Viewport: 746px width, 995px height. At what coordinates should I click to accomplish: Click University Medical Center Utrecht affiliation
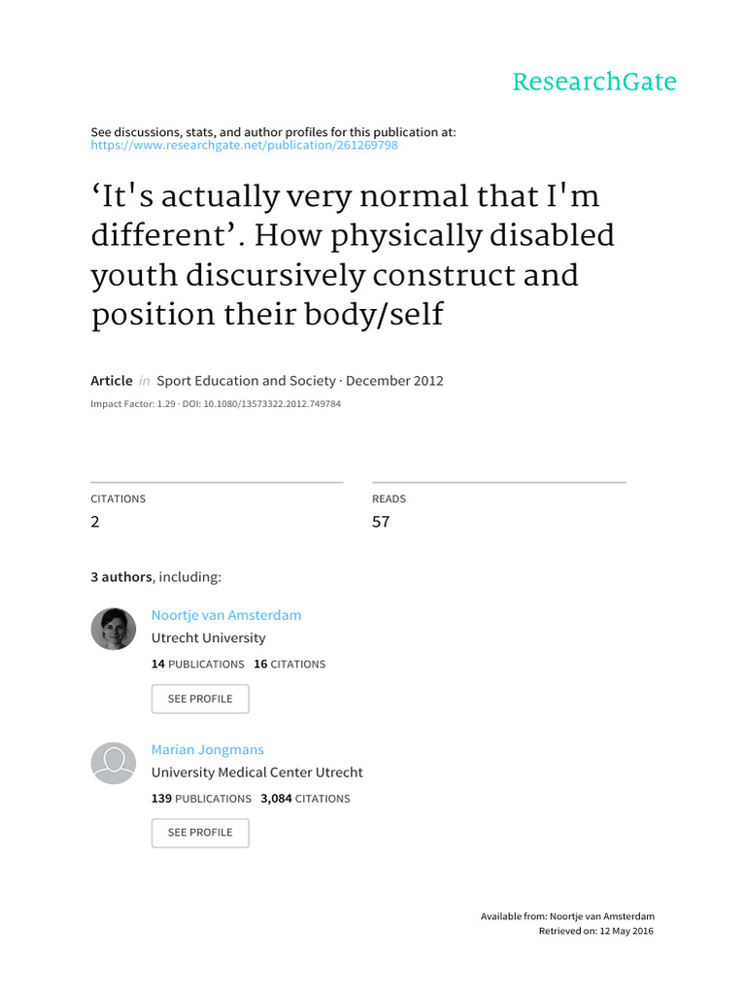(x=257, y=772)
